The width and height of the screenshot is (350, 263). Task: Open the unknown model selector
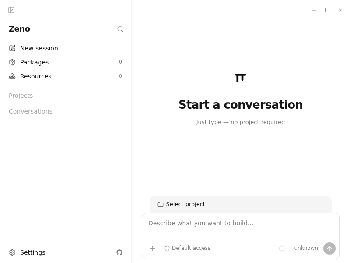click(306, 248)
